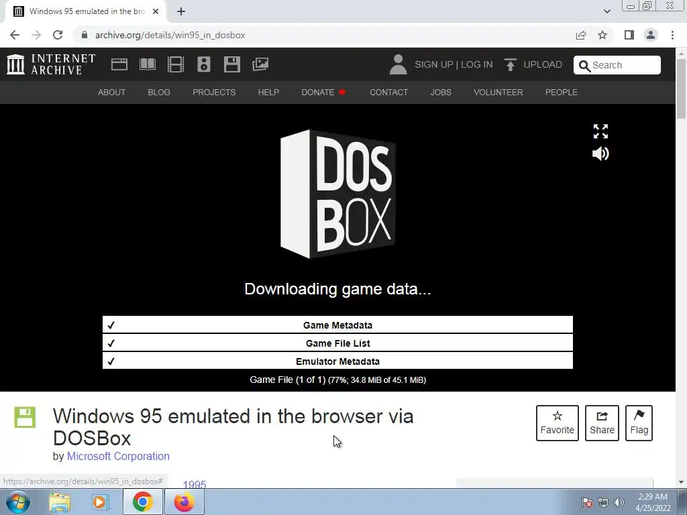Open the Texts book icon
Screen dimensions: 687x515
tap(147, 64)
